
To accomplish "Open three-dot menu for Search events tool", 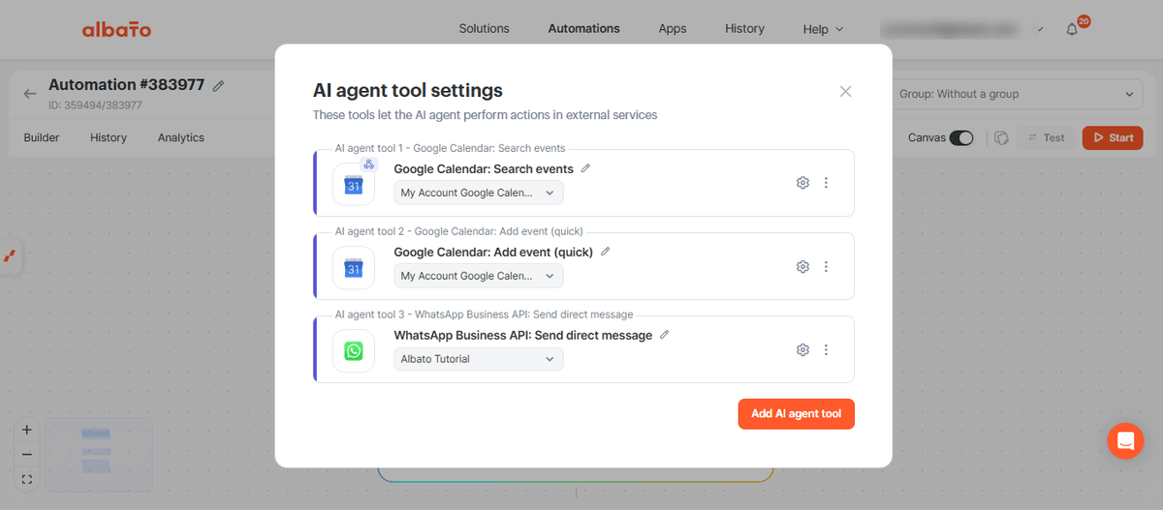I will point(826,183).
